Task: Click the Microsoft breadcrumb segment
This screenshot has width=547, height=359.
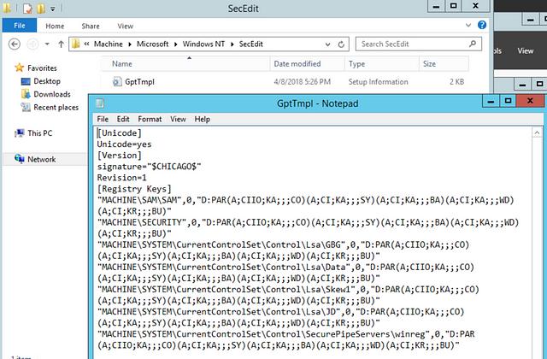Action: click(152, 44)
